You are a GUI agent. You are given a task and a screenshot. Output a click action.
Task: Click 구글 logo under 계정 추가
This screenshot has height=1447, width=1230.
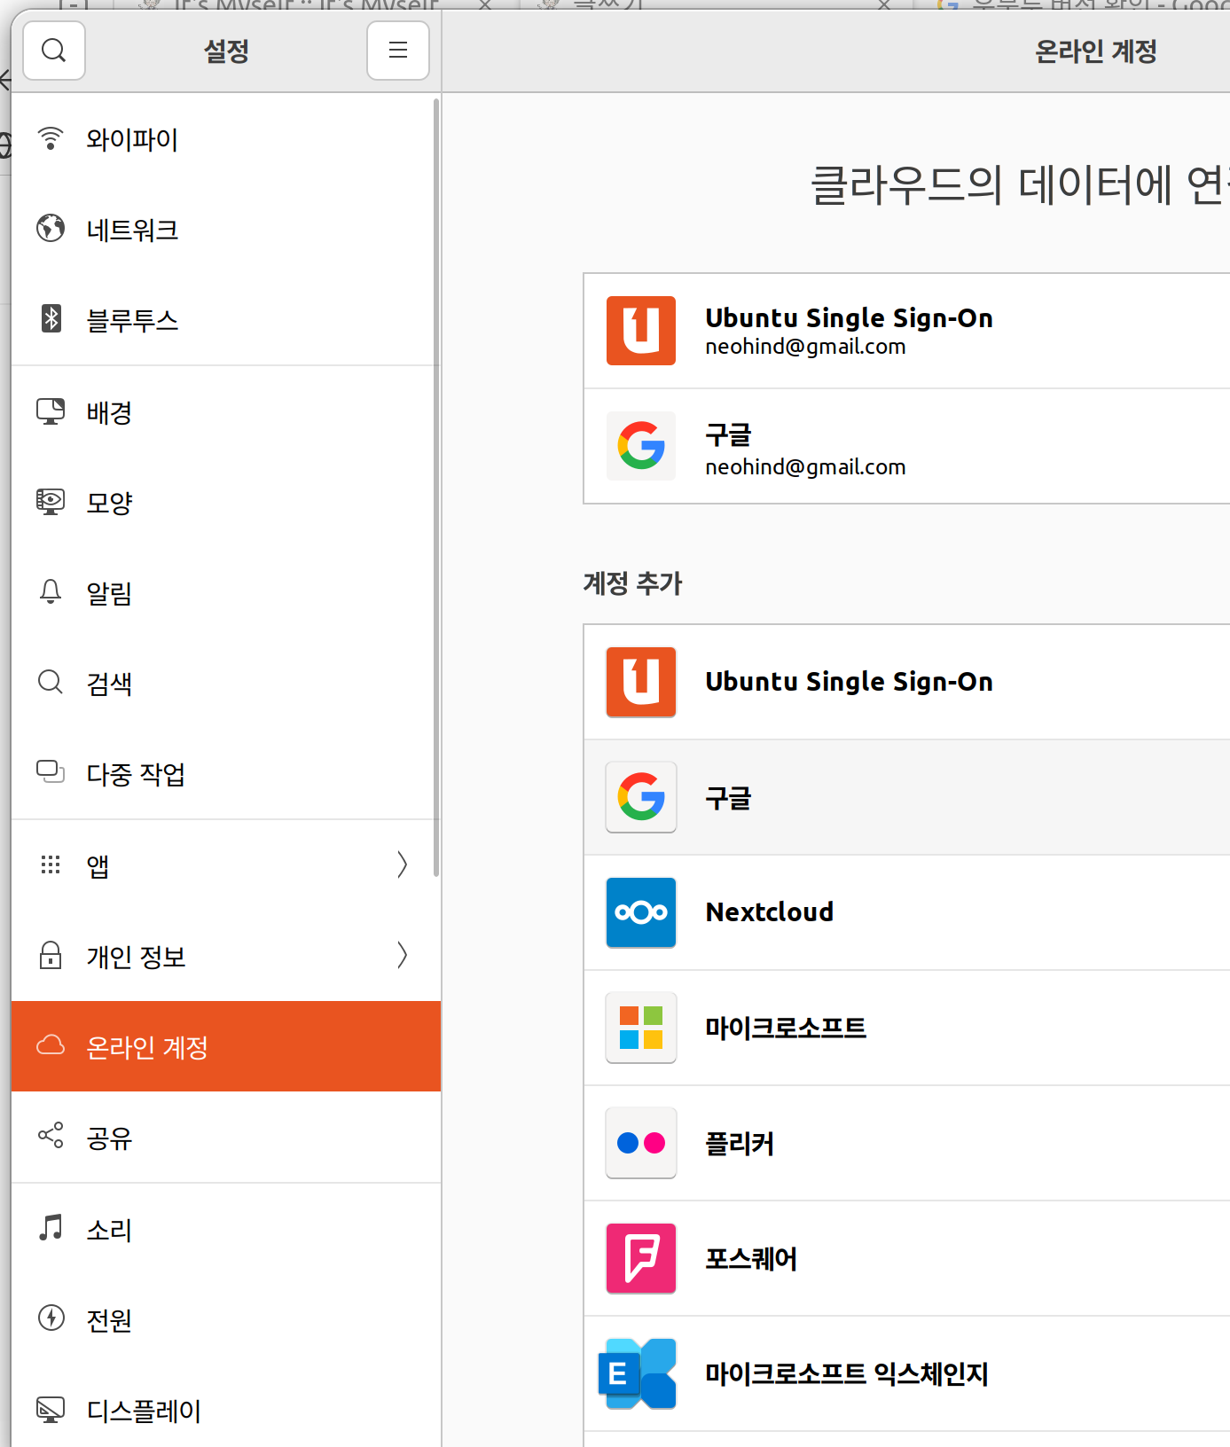(641, 797)
